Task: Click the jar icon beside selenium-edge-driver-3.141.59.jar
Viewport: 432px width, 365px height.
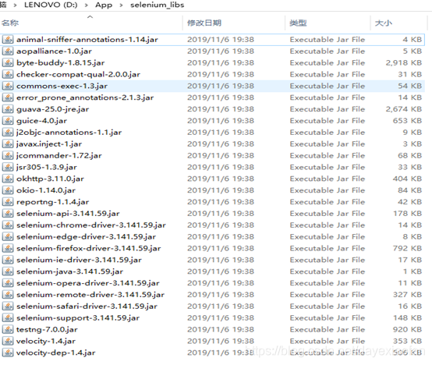Action: coord(8,236)
